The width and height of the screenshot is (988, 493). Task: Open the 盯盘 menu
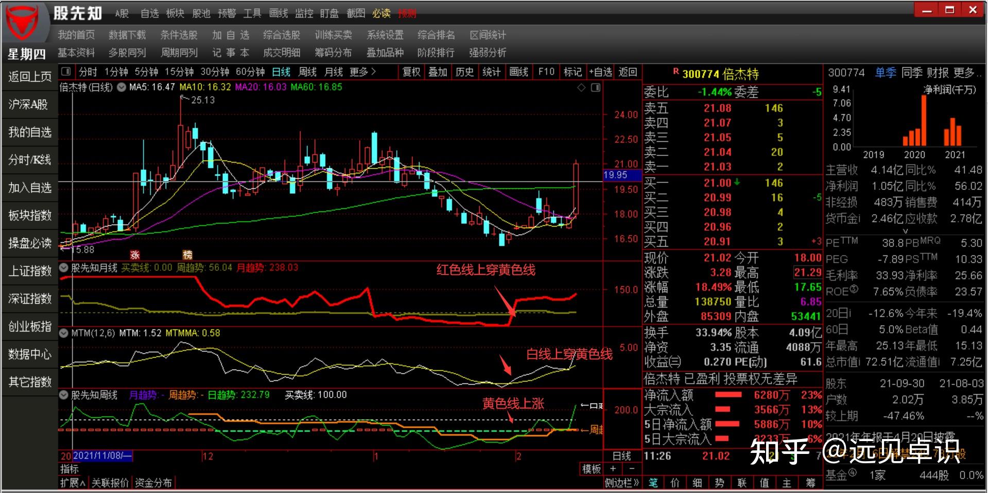(x=330, y=13)
